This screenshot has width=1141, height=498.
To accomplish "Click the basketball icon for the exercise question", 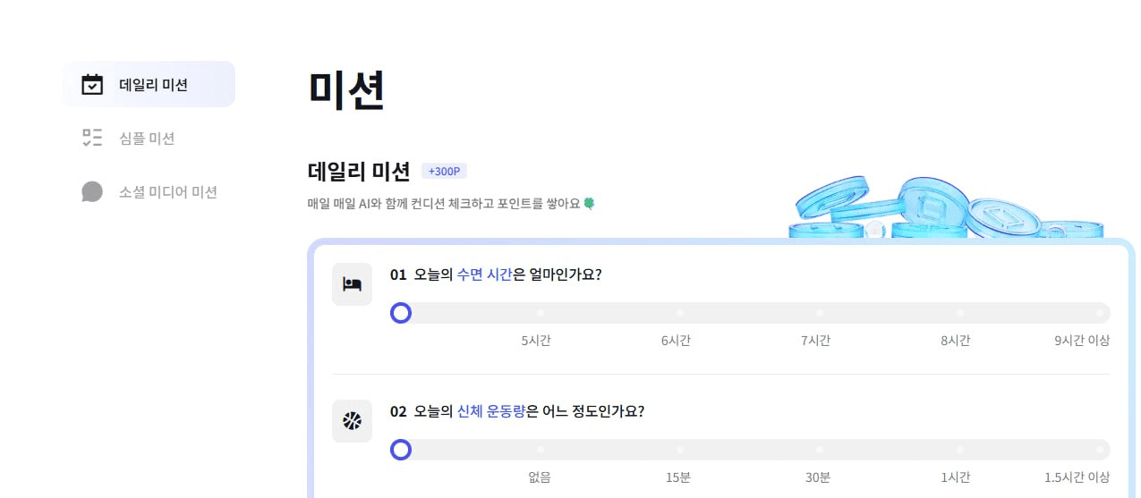I will pos(352,421).
